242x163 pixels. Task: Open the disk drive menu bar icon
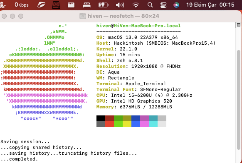tap(56, 5)
